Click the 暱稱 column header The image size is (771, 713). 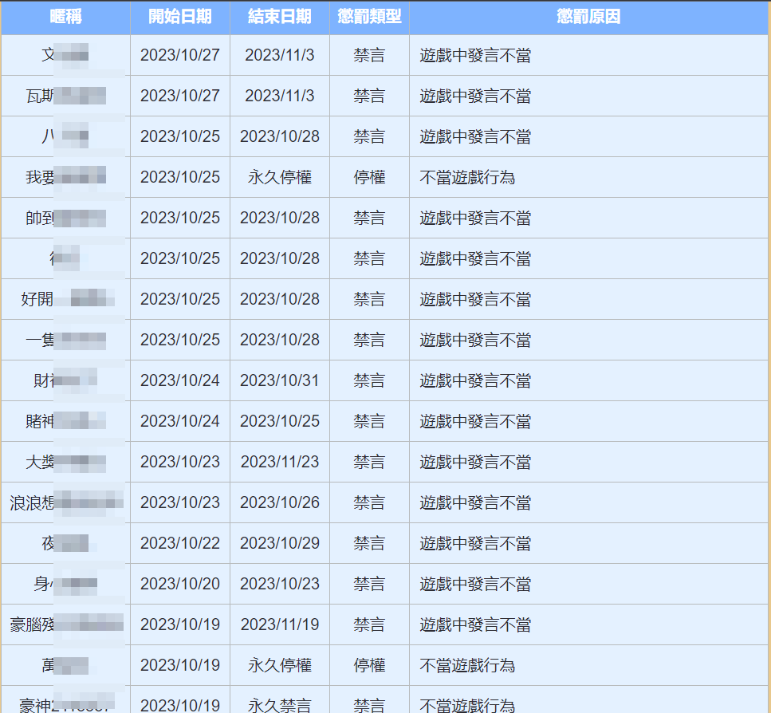pos(66,18)
